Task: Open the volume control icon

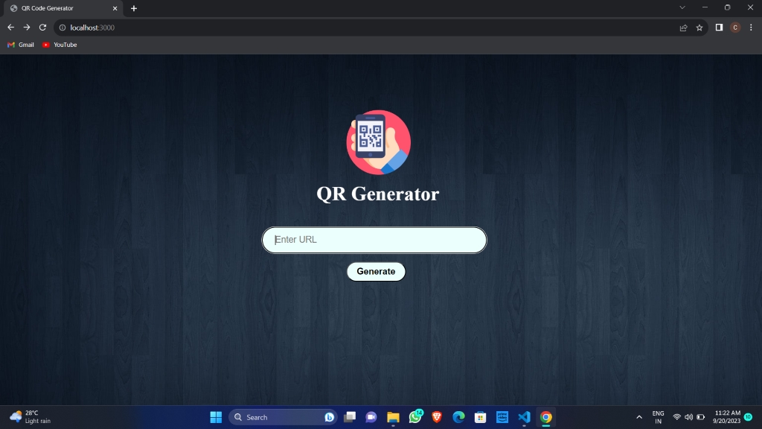Action: 688,417
